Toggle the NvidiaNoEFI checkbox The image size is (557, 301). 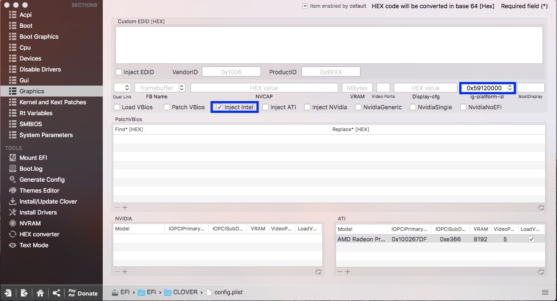(463, 107)
